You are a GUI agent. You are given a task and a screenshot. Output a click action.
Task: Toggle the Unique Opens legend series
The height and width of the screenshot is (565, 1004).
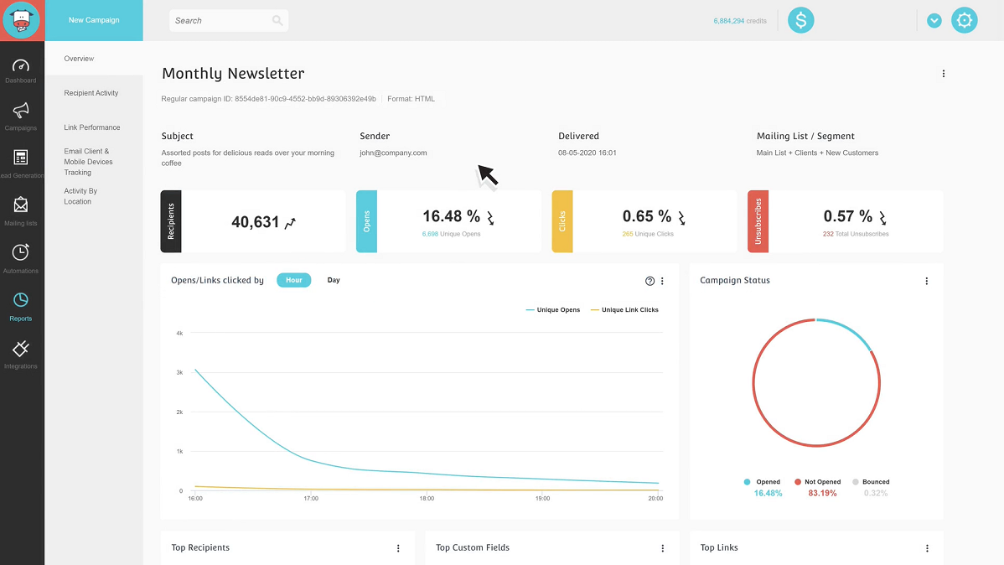click(x=552, y=310)
